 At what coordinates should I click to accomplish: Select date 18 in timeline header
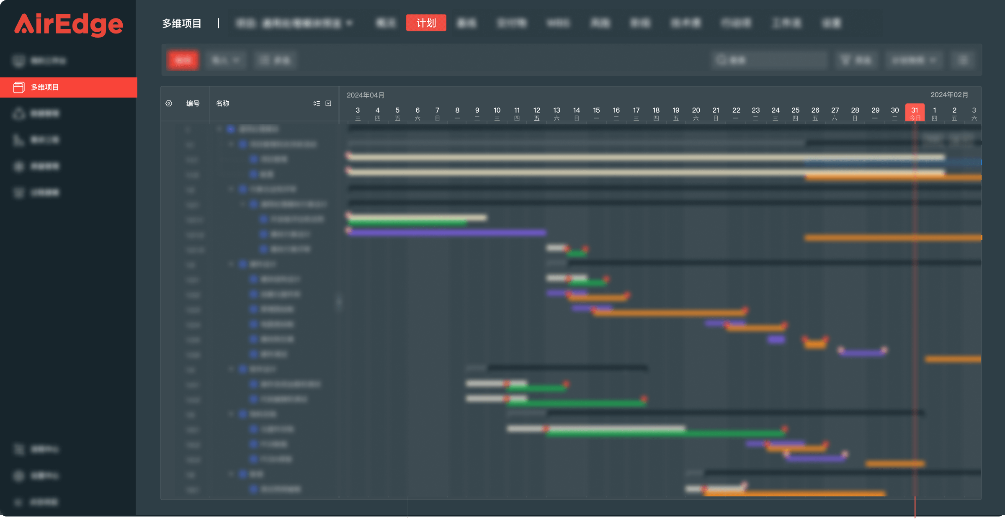click(656, 113)
